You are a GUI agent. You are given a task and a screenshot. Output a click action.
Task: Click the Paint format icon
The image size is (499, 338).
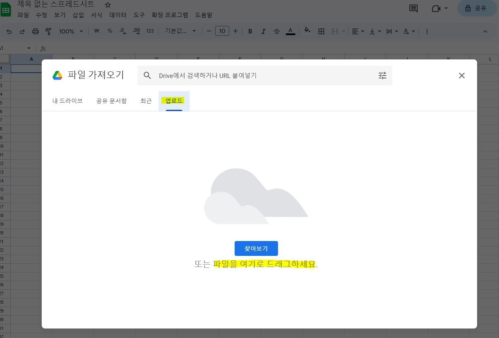click(49, 31)
